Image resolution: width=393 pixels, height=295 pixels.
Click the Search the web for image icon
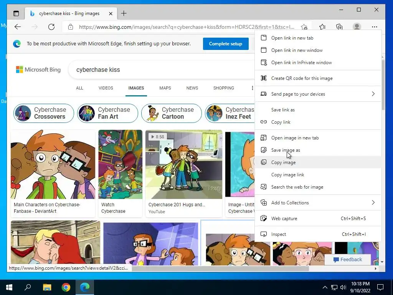pyautogui.click(x=263, y=187)
